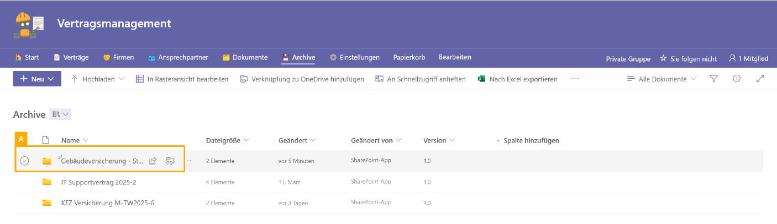The width and height of the screenshot is (777, 224).
Task: Click the file type column header icon
Action: pyautogui.click(x=46, y=140)
